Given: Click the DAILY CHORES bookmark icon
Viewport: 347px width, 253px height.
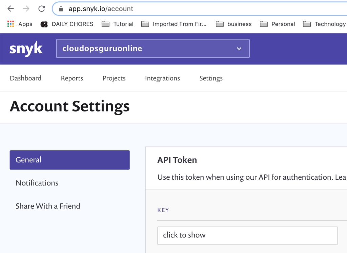Looking at the screenshot, I should pos(44,24).
